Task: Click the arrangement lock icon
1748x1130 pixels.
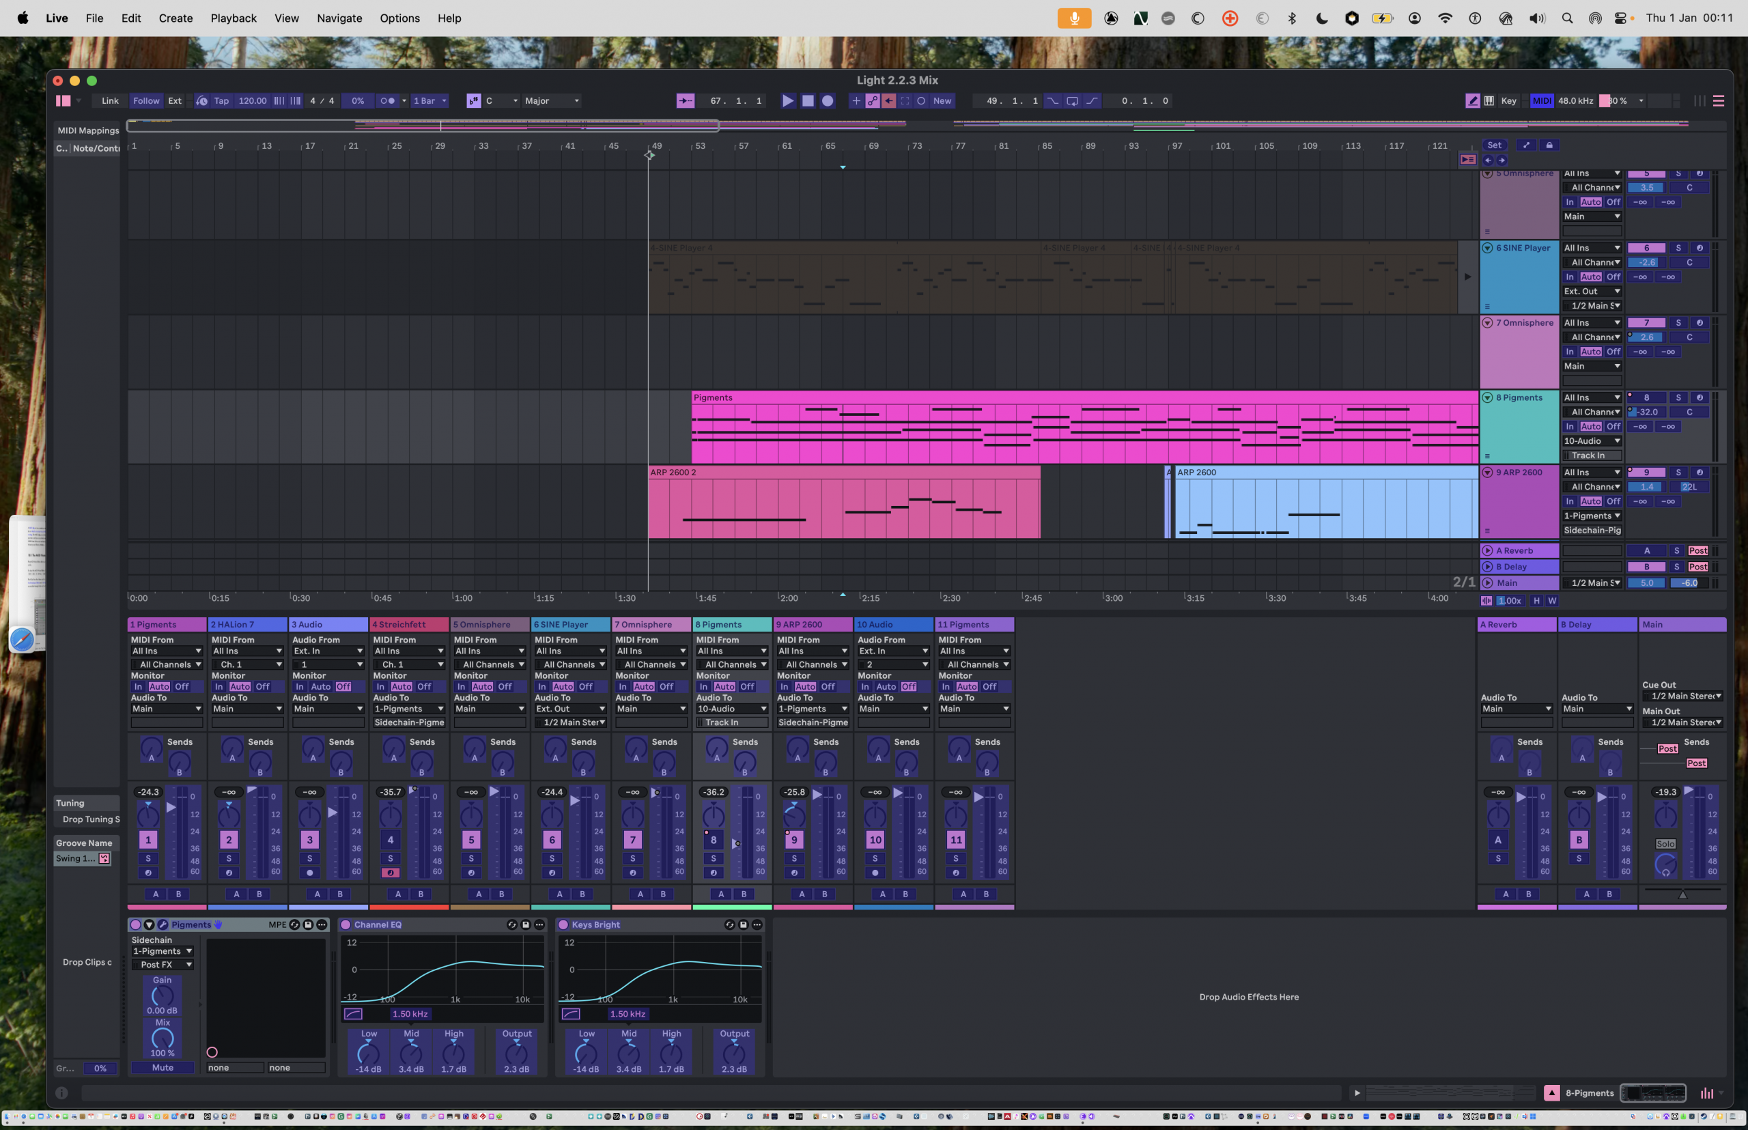Action: 1549,145
